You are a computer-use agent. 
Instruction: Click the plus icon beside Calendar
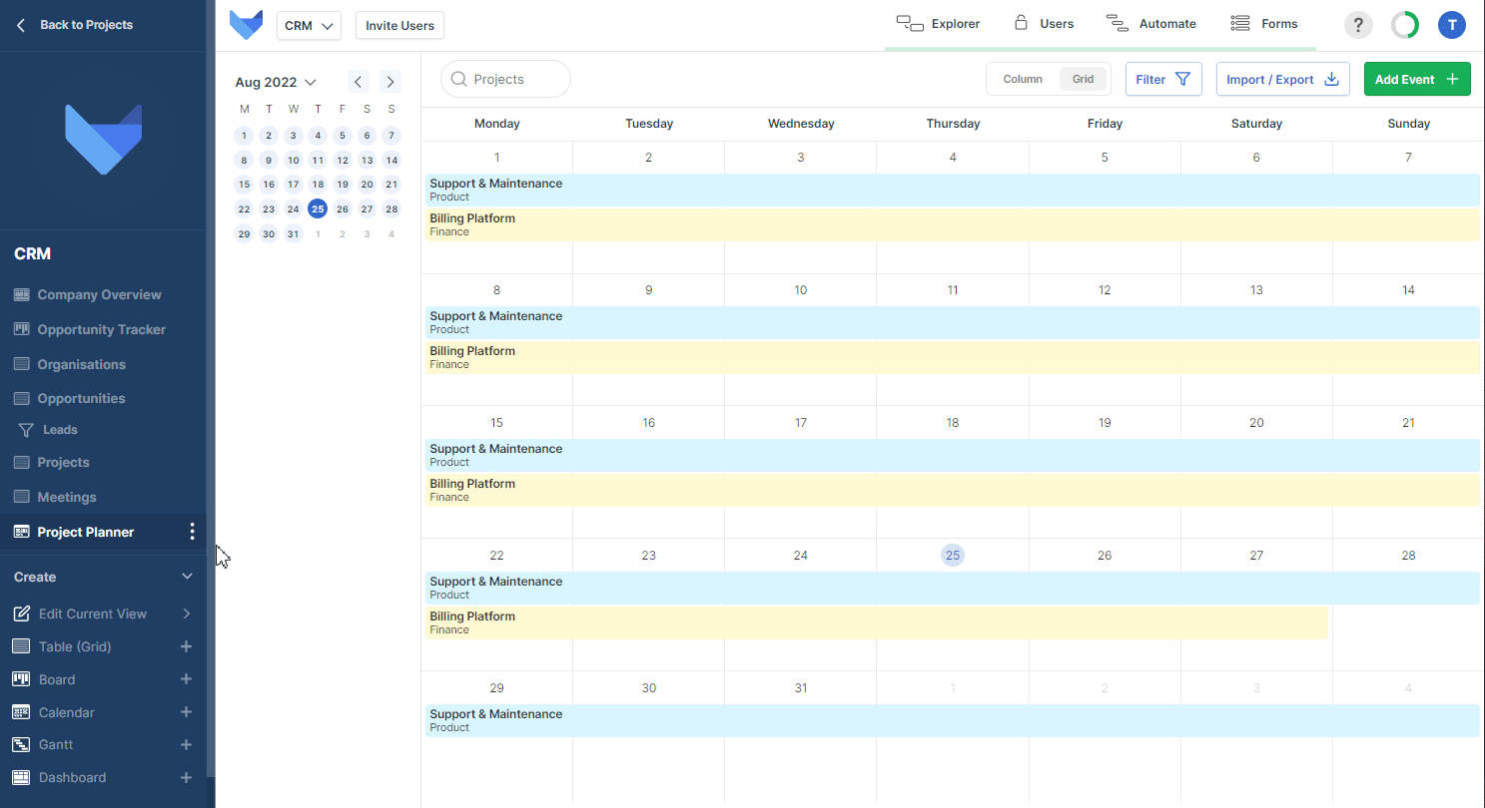(186, 712)
